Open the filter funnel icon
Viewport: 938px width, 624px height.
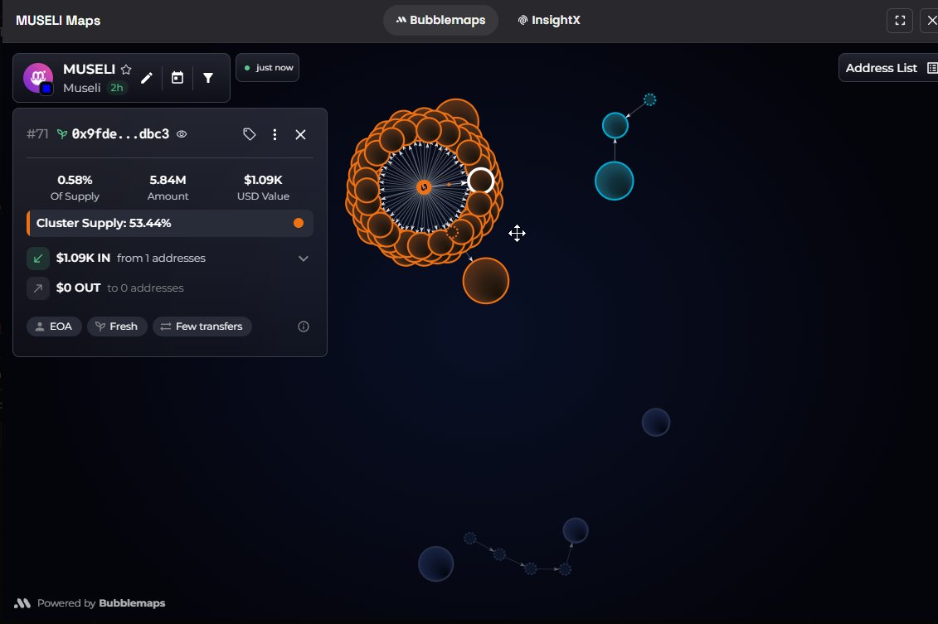208,78
